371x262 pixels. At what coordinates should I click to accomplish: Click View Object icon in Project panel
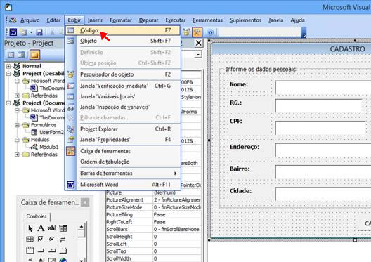(22, 55)
